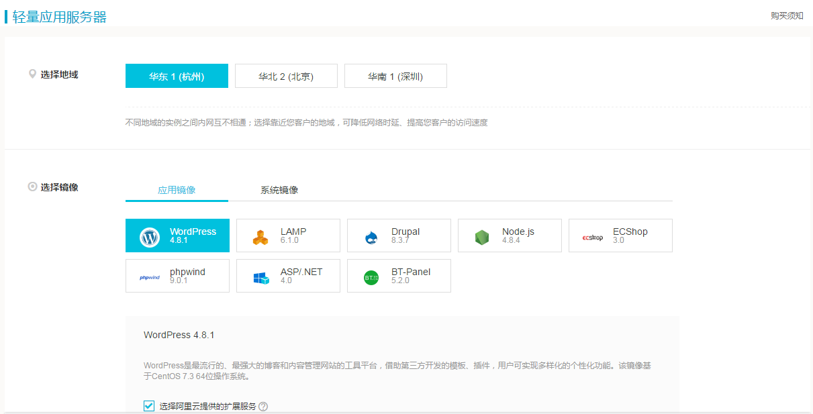
Task: Toggle the 选择阿里云提供的扩展服务 checkbox
Action: (149, 406)
